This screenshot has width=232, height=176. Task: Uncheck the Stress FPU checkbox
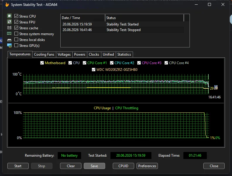(x=16, y=22)
